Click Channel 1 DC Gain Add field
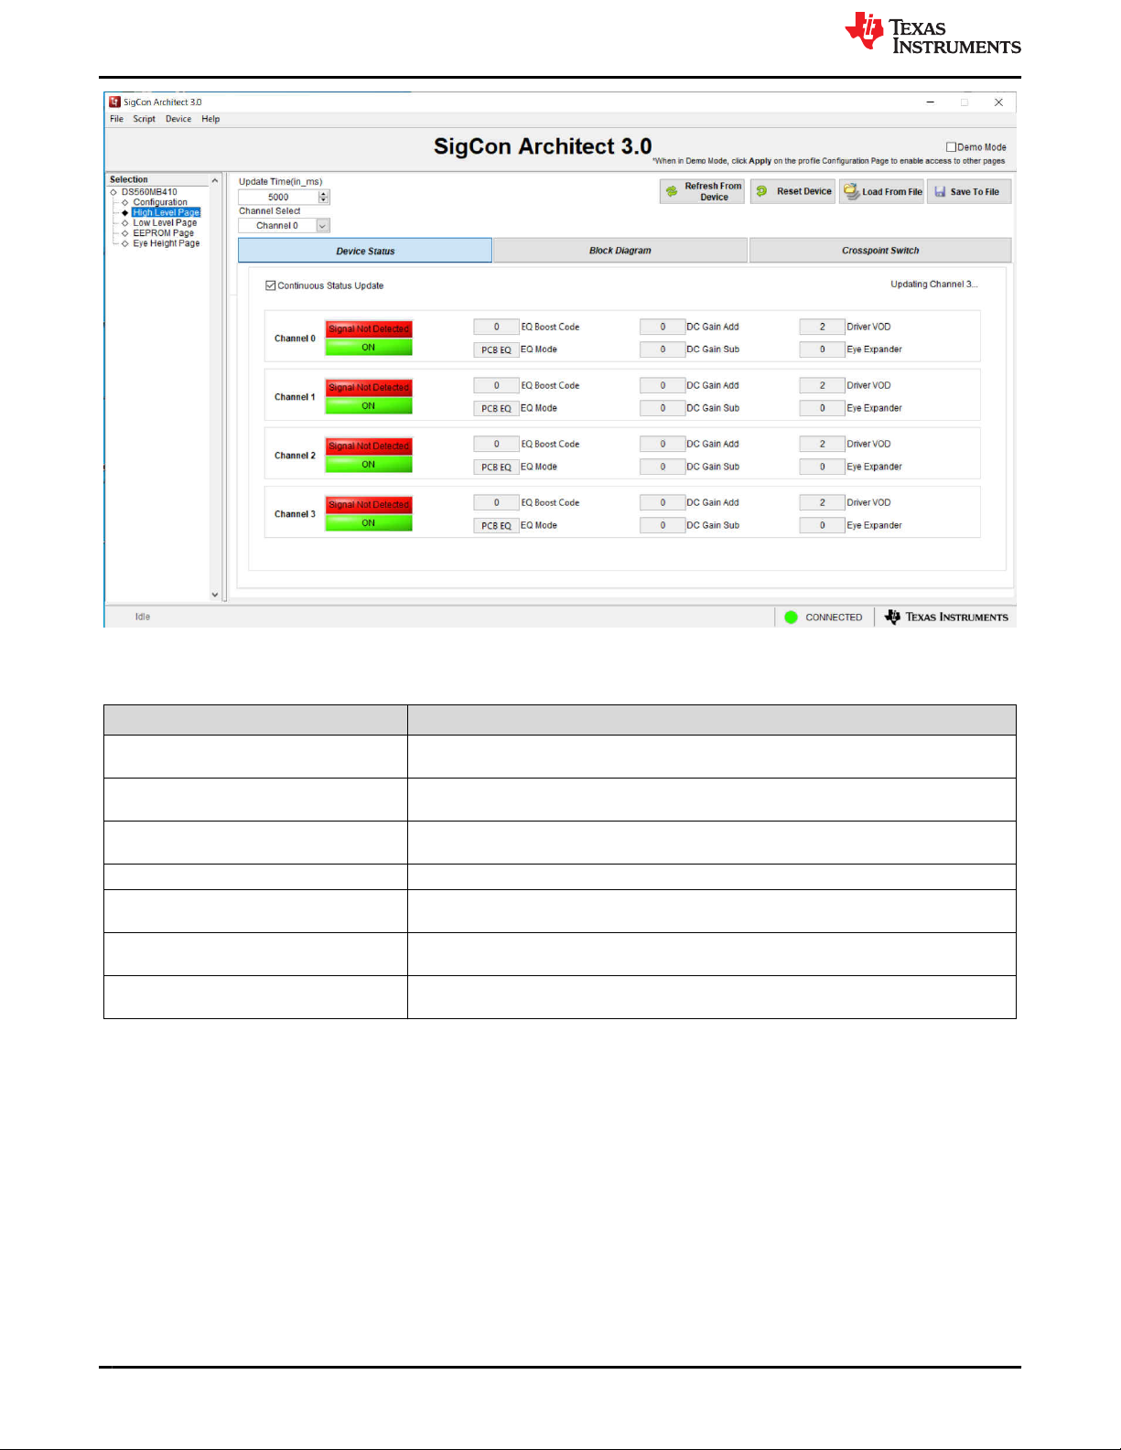This screenshot has height=1450, width=1121. pyautogui.click(x=663, y=385)
